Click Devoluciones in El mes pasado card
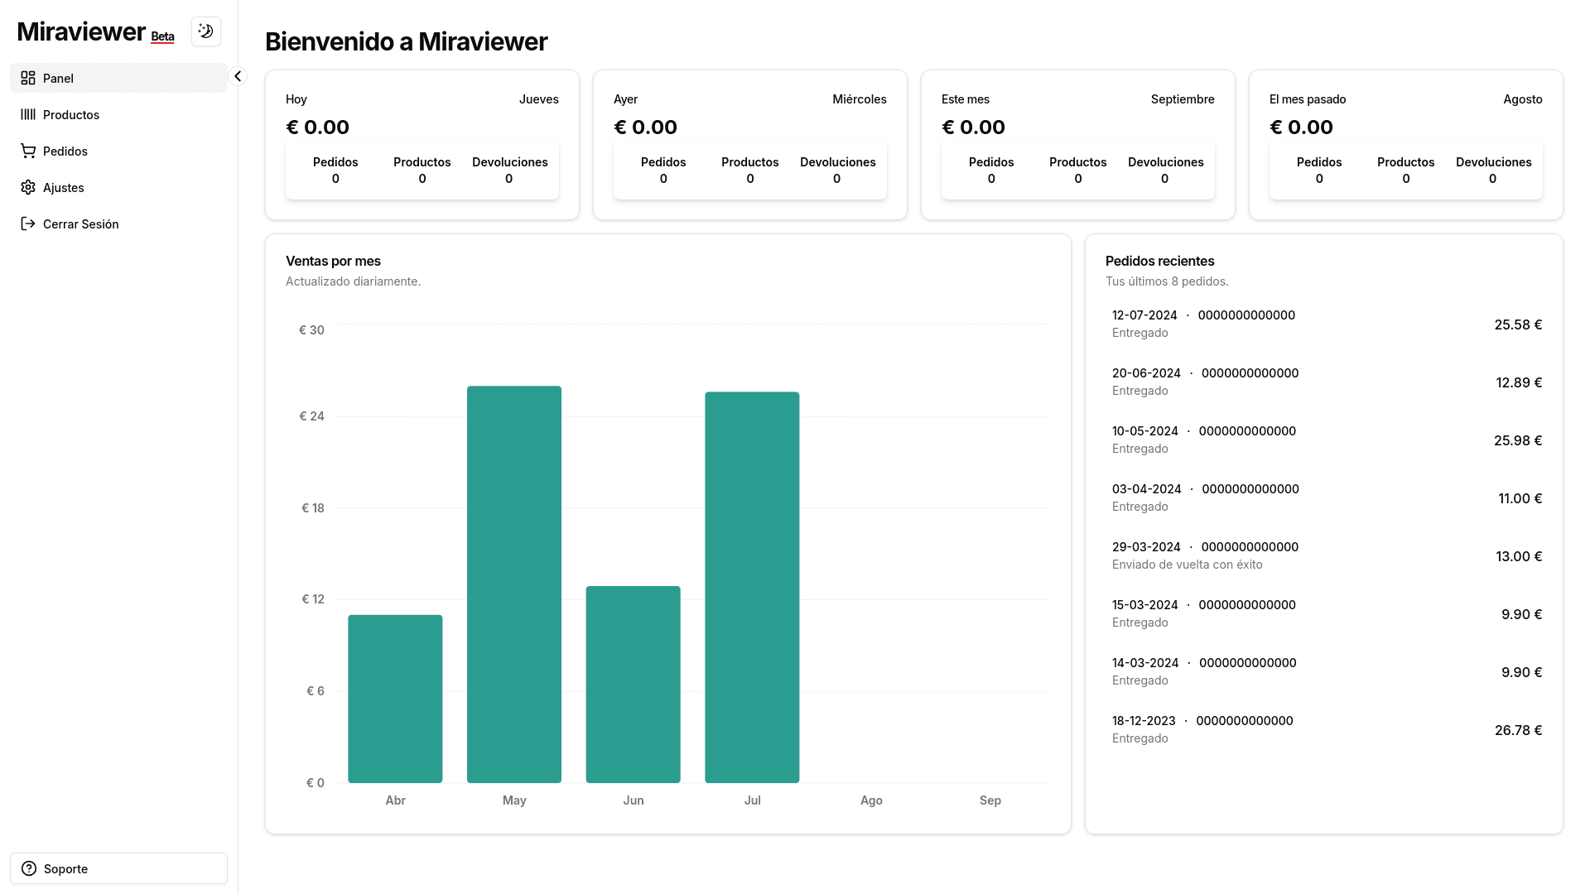 point(1494,162)
